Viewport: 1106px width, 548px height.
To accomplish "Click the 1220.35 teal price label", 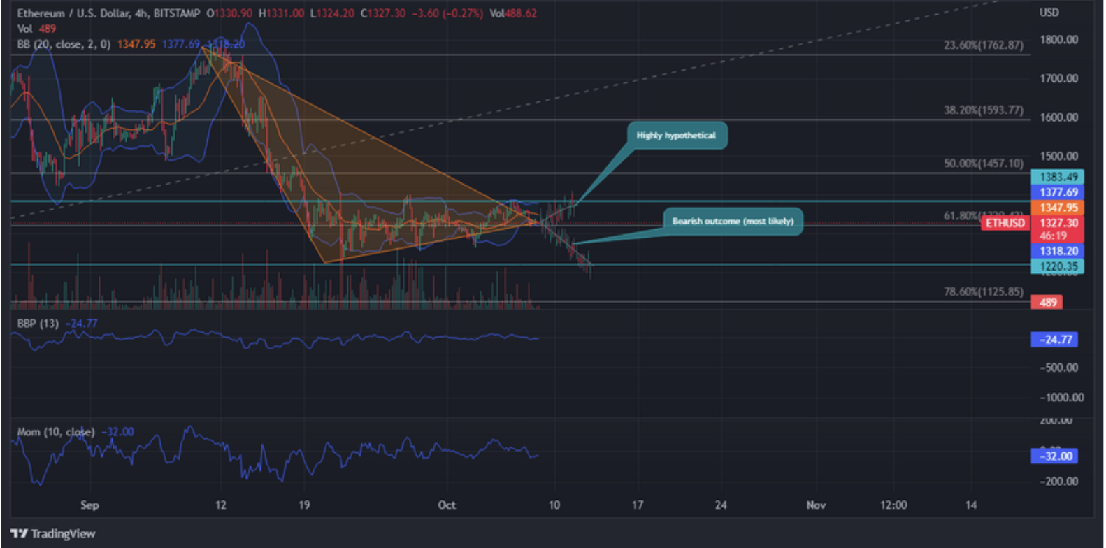I will tap(1057, 266).
